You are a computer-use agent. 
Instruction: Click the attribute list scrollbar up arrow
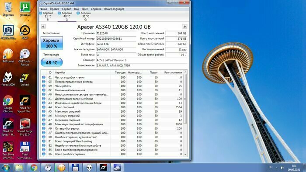point(185,72)
